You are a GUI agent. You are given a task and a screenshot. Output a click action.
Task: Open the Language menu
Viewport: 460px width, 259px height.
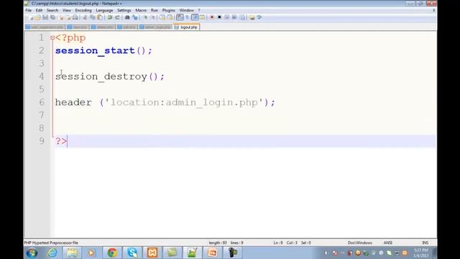[x=104, y=10]
